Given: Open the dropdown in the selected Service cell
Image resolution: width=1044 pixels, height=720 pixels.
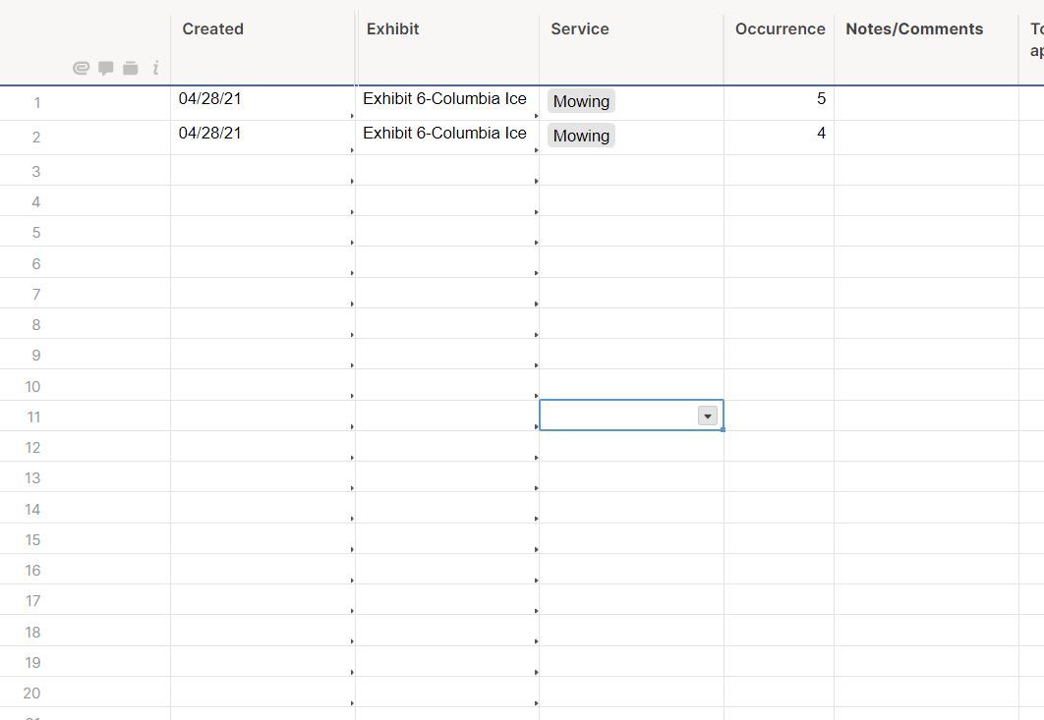Looking at the screenshot, I should [x=707, y=415].
